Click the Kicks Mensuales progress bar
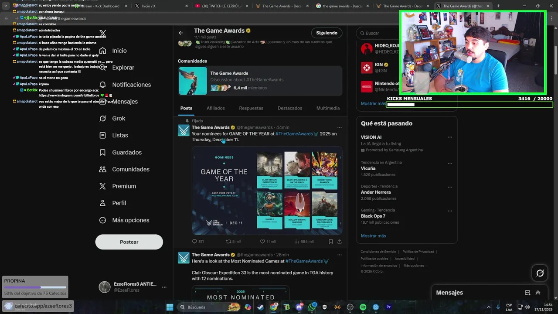The width and height of the screenshot is (558, 314). click(470, 105)
